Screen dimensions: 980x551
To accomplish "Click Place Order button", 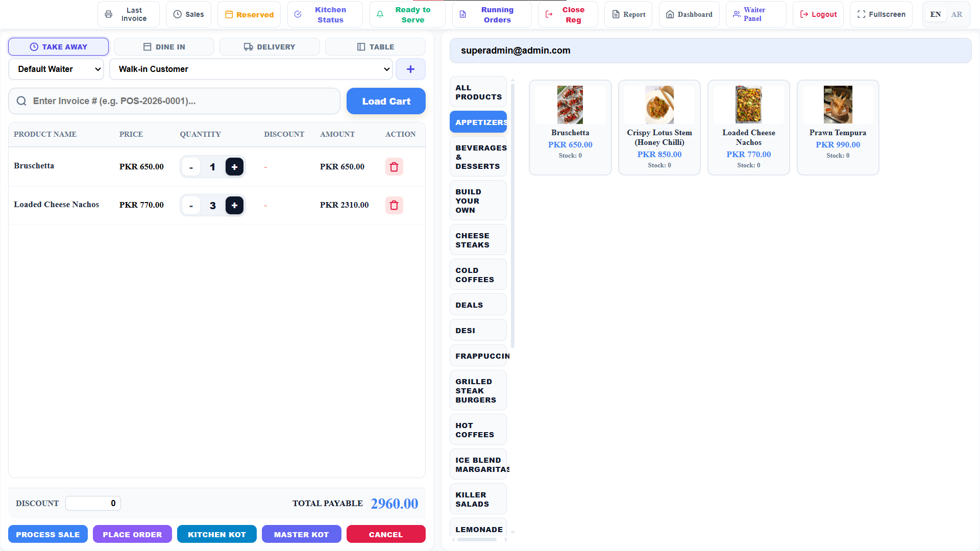I will [x=132, y=534].
